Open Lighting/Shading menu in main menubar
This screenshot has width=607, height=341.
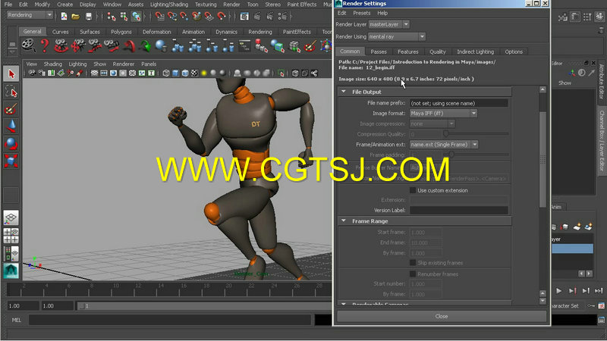[169, 5]
